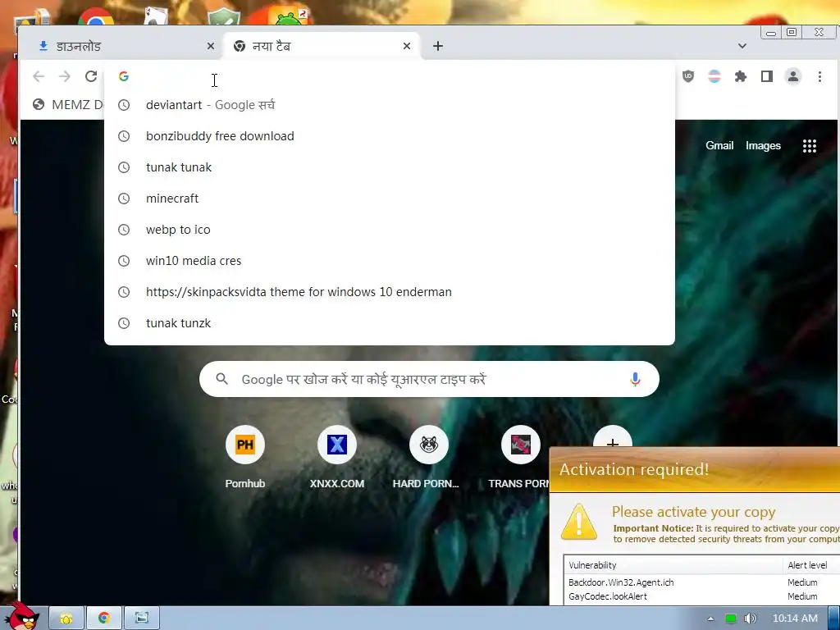Show hidden tray icons arrow
This screenshot has width=840, height=630.
(710, 619)
